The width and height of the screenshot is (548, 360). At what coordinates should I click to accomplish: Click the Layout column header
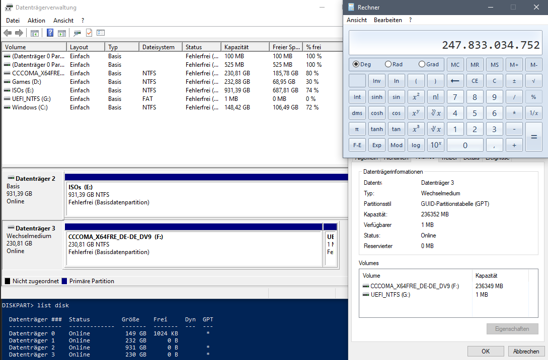click(86, 47)
